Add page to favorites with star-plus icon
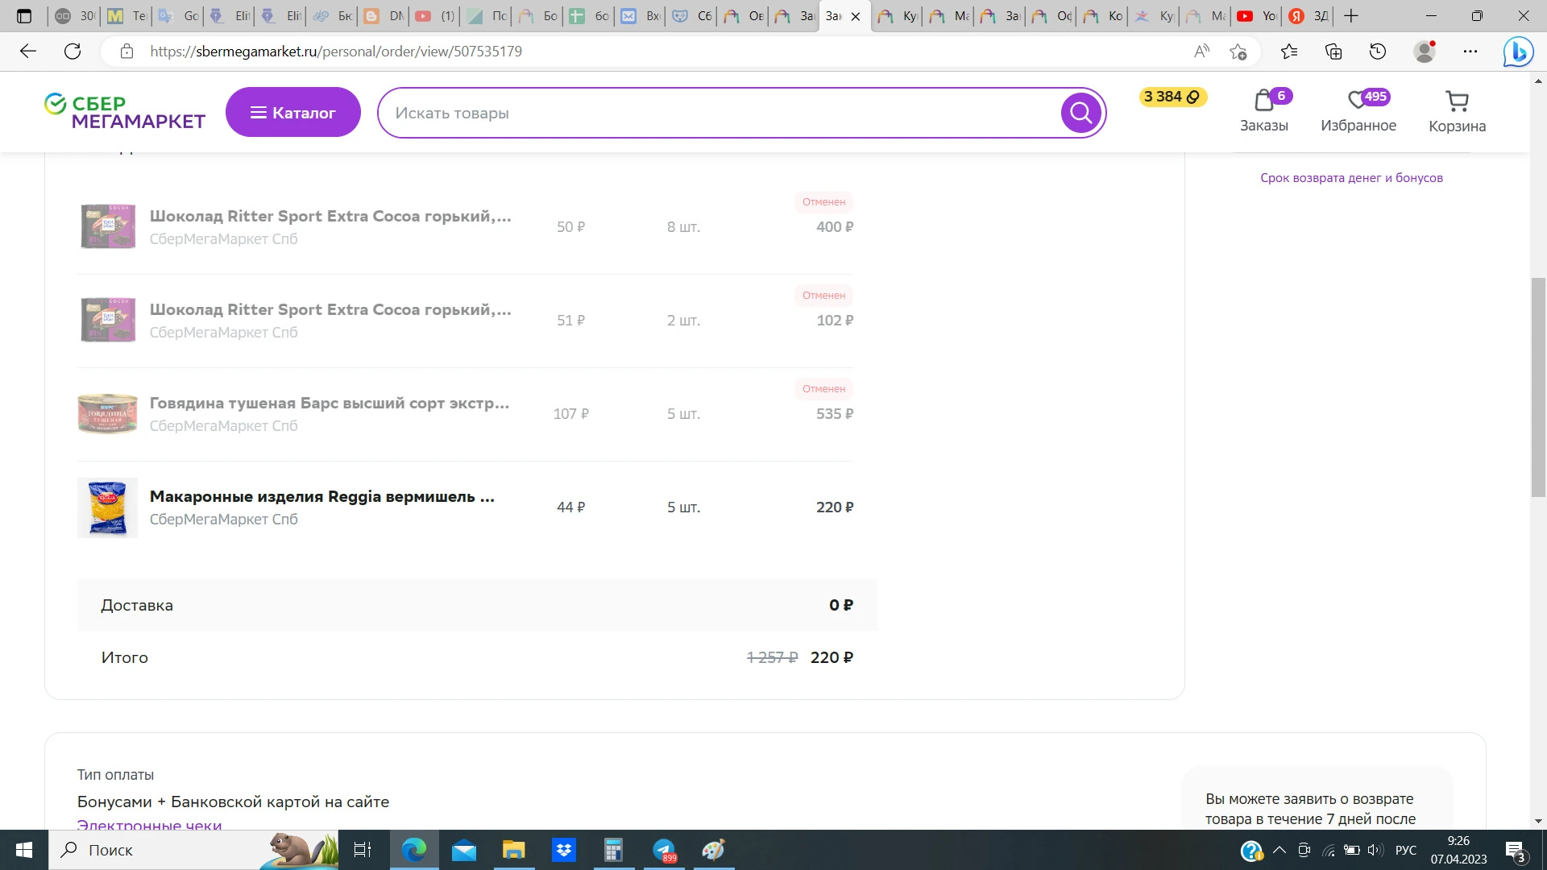 click(x=1238, y=52)
